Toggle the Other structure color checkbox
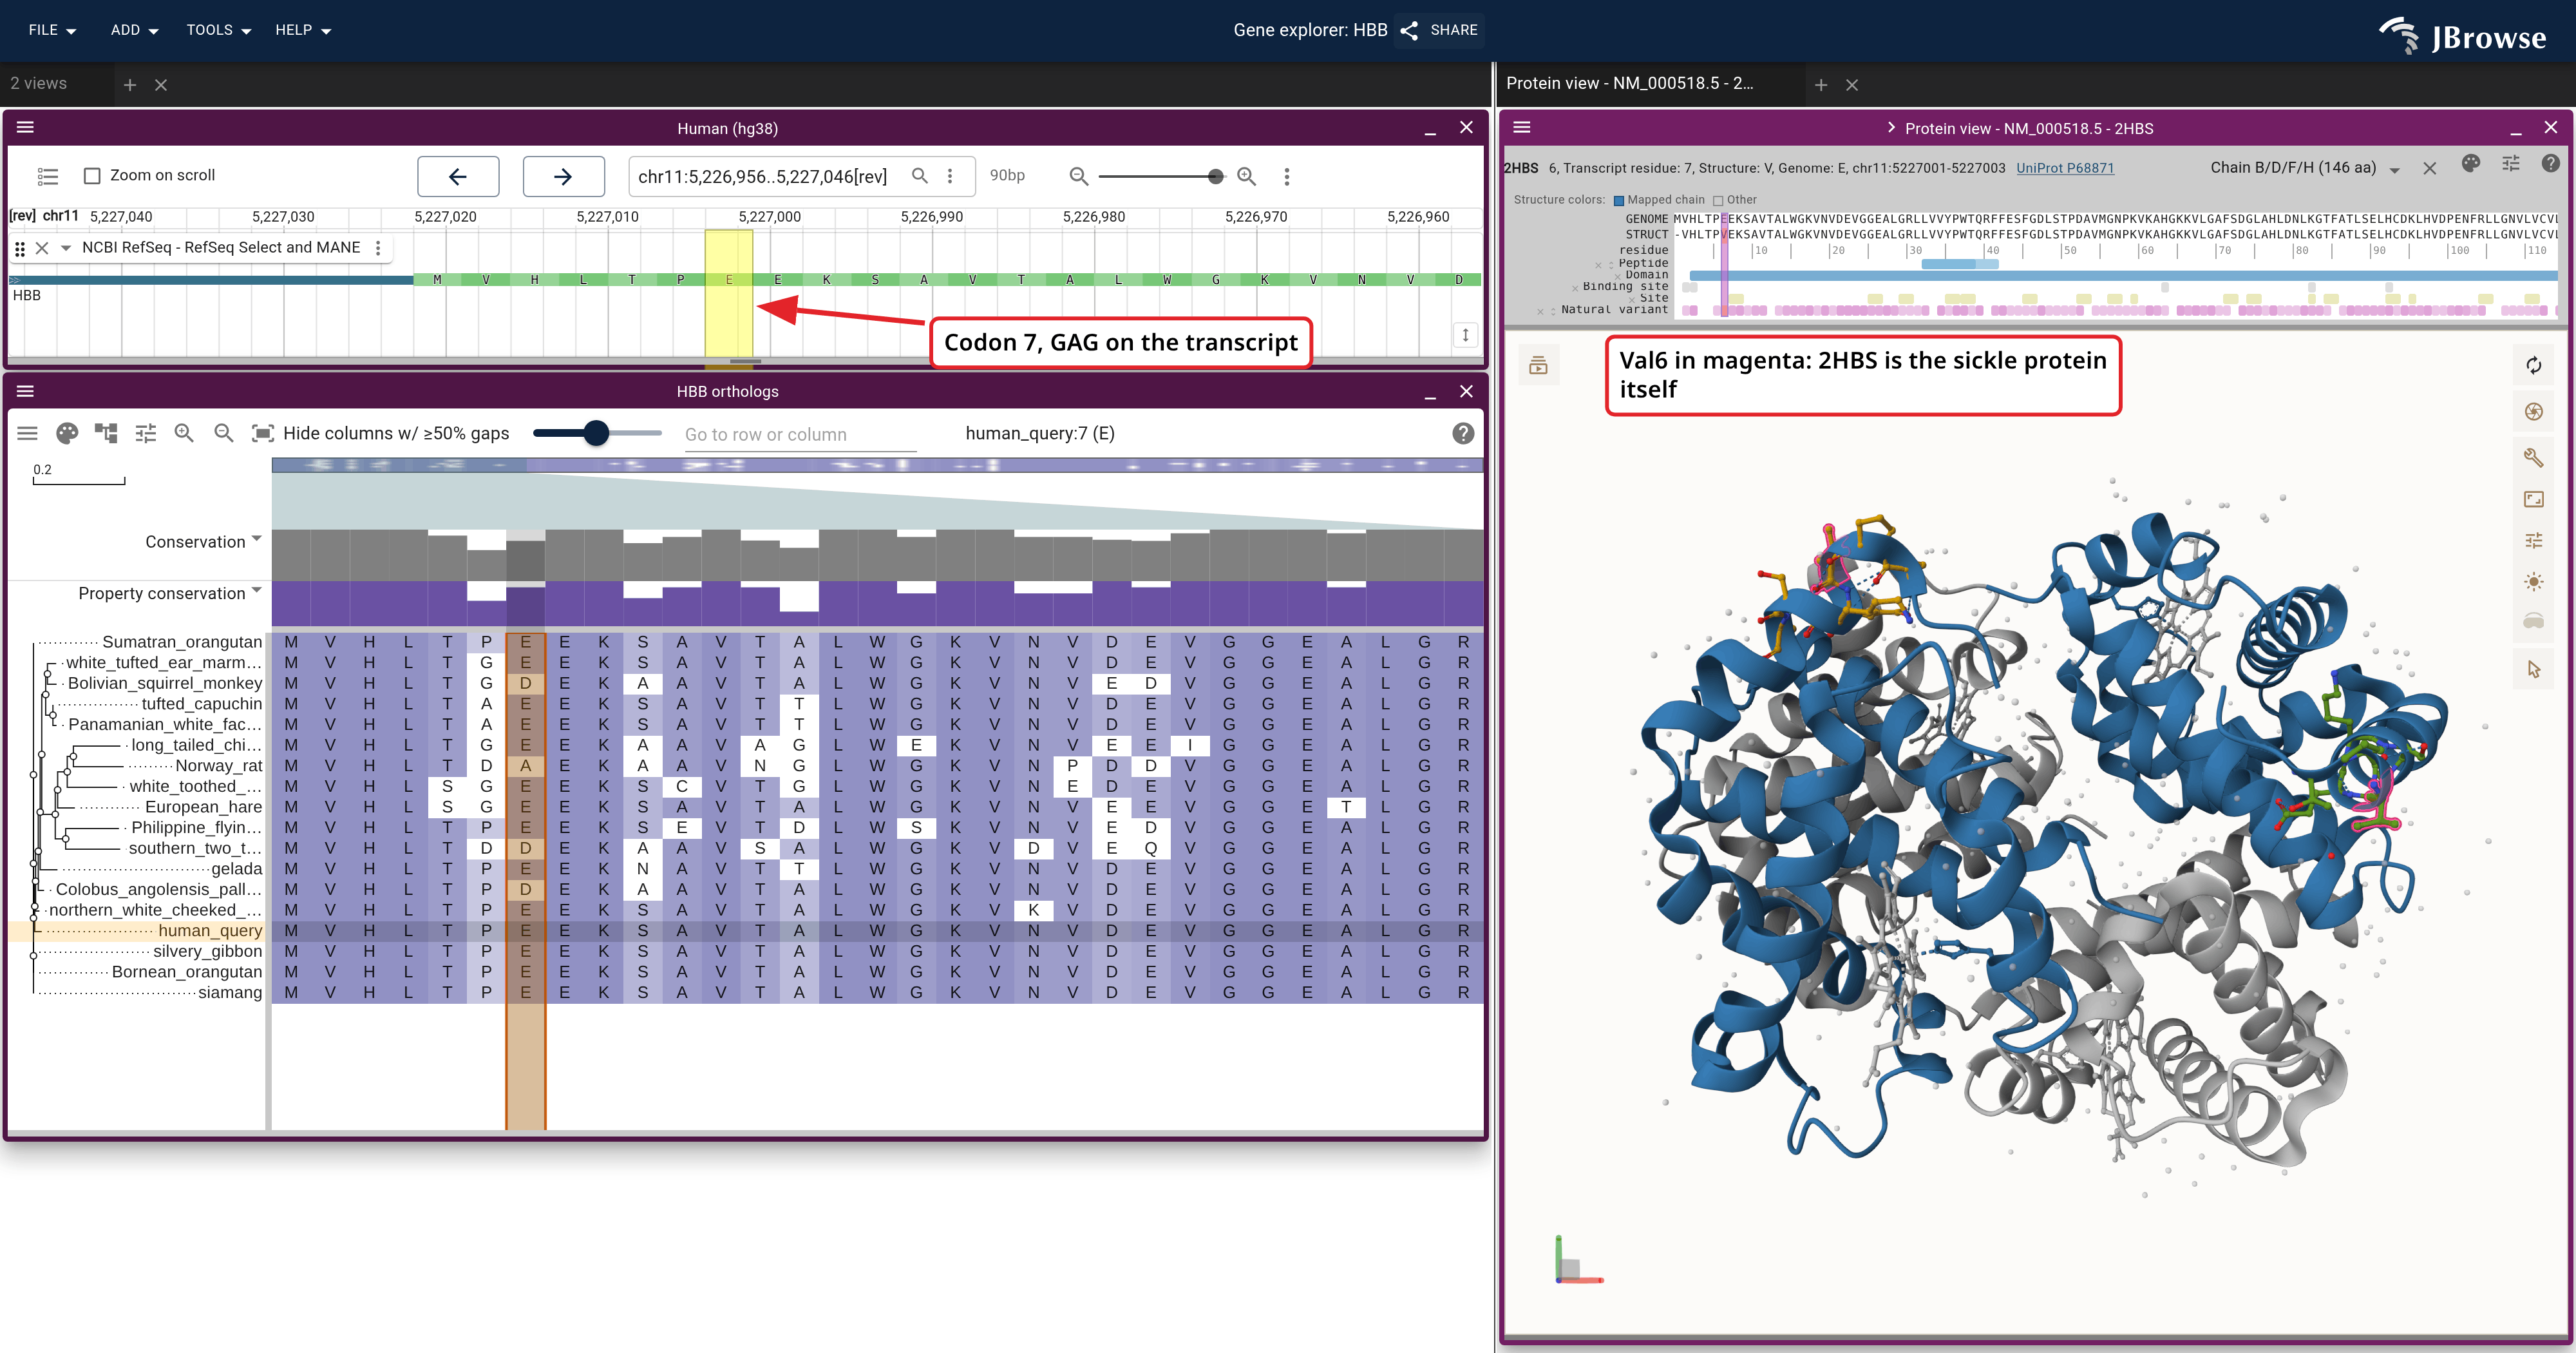Image resolution: width=2576 pixels, height=1353 pixels. [1718, 200]
